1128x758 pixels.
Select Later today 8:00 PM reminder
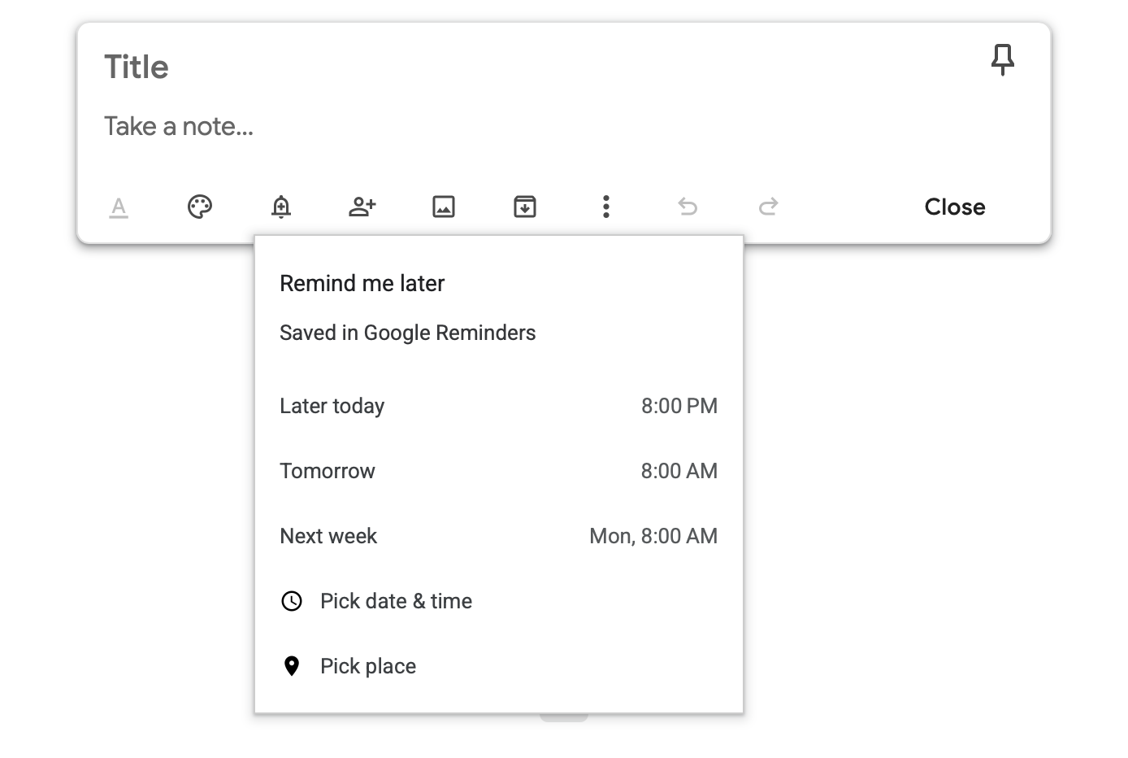(498, 406)
